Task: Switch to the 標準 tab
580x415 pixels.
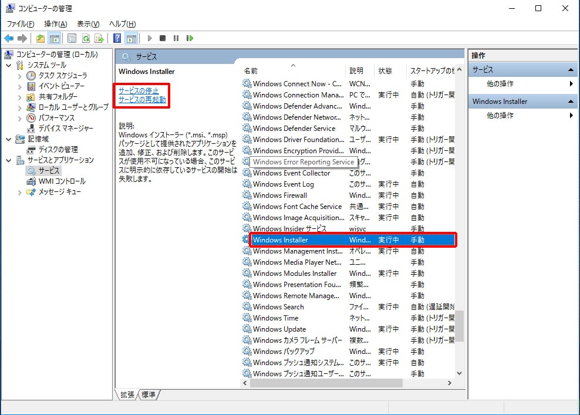Action: point(149,394)
